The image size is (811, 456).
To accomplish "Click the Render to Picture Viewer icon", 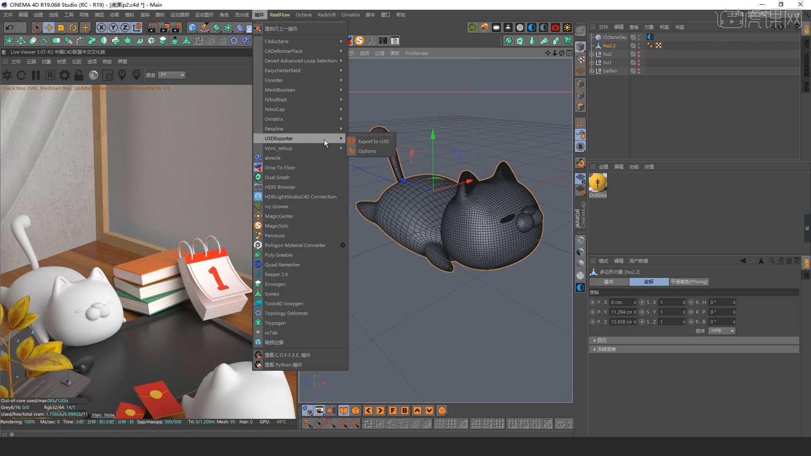I will click(x=164, y=28).
